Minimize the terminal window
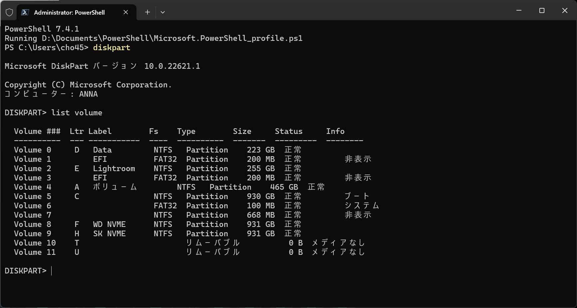This screenshot has width=577, height=308. pos(519,10)
